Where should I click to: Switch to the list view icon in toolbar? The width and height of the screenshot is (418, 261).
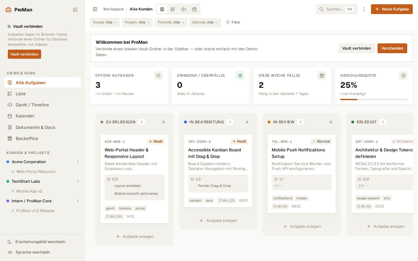(173, 9)
